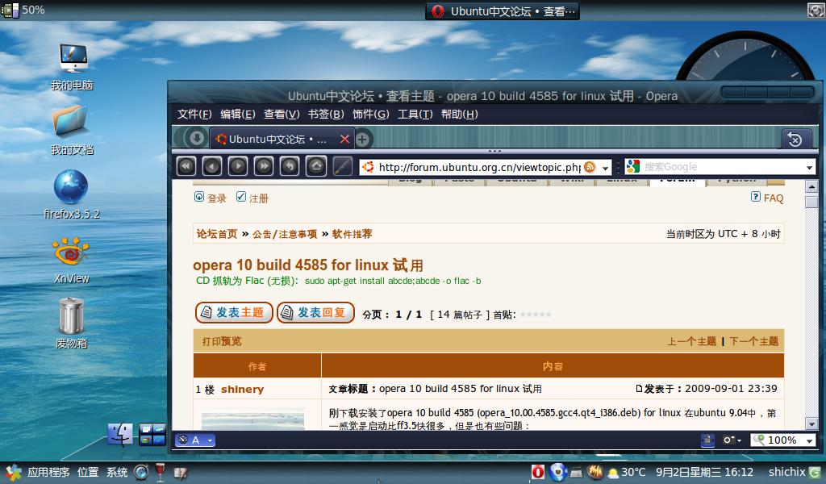Click the date and time 9月2日星期三 16:12
Screen dimensions: 826x484
(x=704, y=472)
